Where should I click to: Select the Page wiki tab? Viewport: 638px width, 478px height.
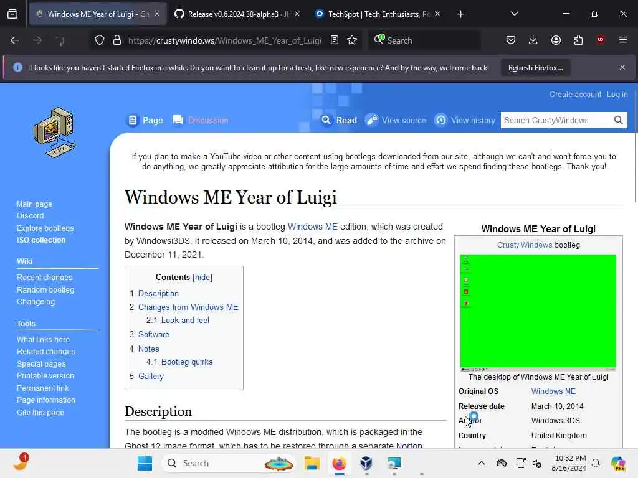[x=145, y=120]
